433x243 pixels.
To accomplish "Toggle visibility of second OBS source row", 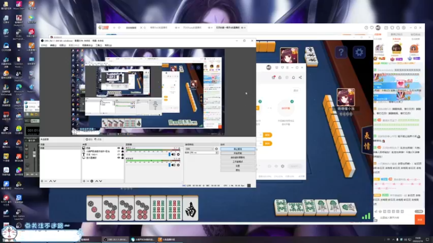I will click(119, 151).
